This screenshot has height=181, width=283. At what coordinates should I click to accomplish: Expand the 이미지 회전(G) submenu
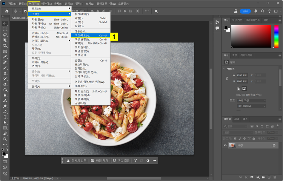[50, 41]
